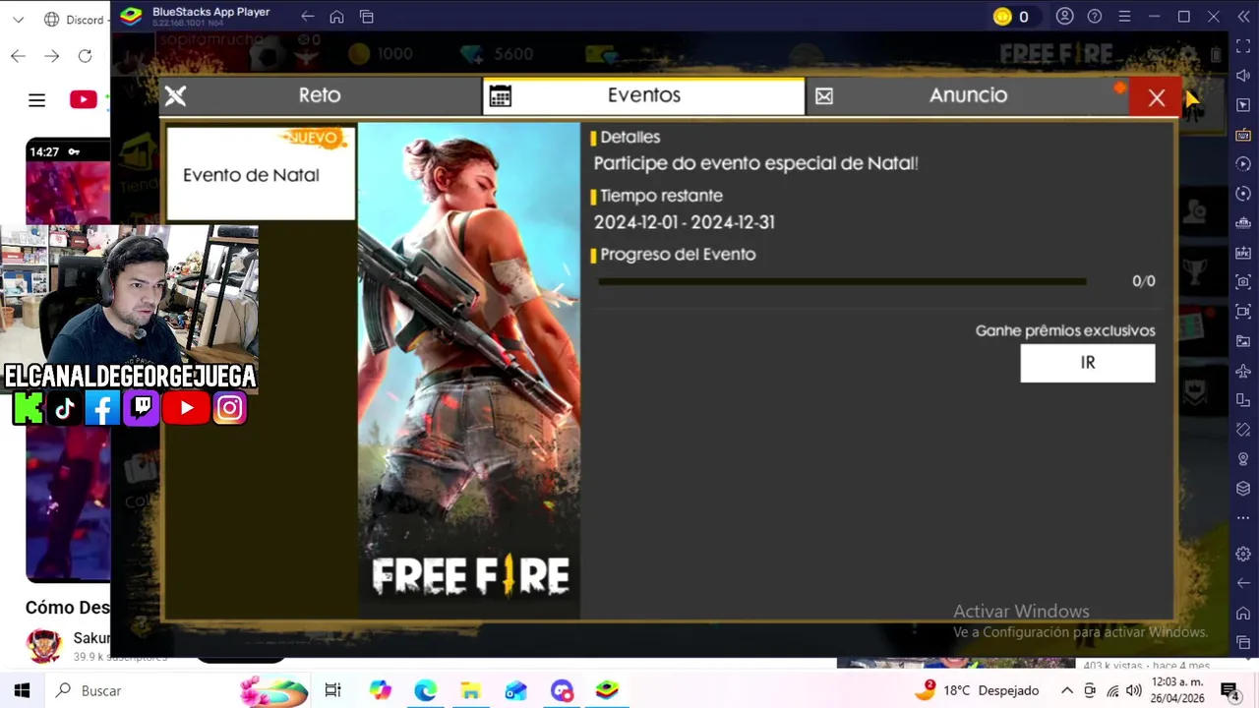Image resolution: width=1259 pixels, height=708 pixels.
Task: Open BlueStacks settings gear icon
Action: click(1243, 554)
